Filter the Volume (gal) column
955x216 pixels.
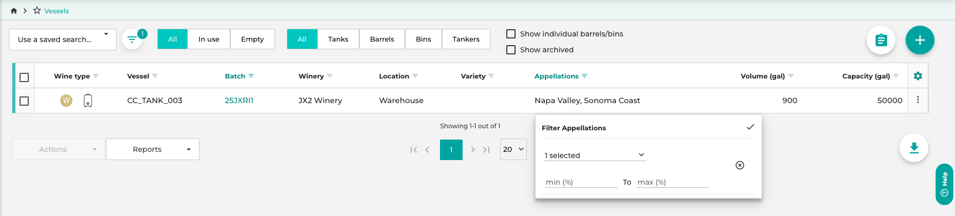click(x=791, y=76)
